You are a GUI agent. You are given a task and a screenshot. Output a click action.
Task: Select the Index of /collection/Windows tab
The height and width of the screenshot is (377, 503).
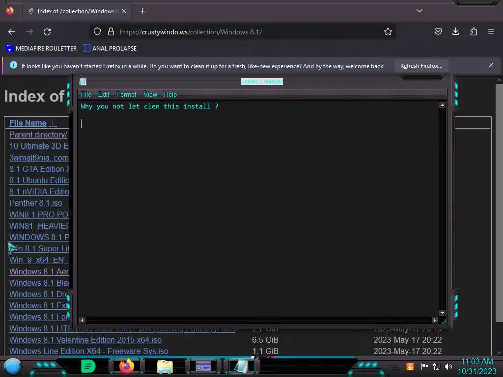(77, 11)
